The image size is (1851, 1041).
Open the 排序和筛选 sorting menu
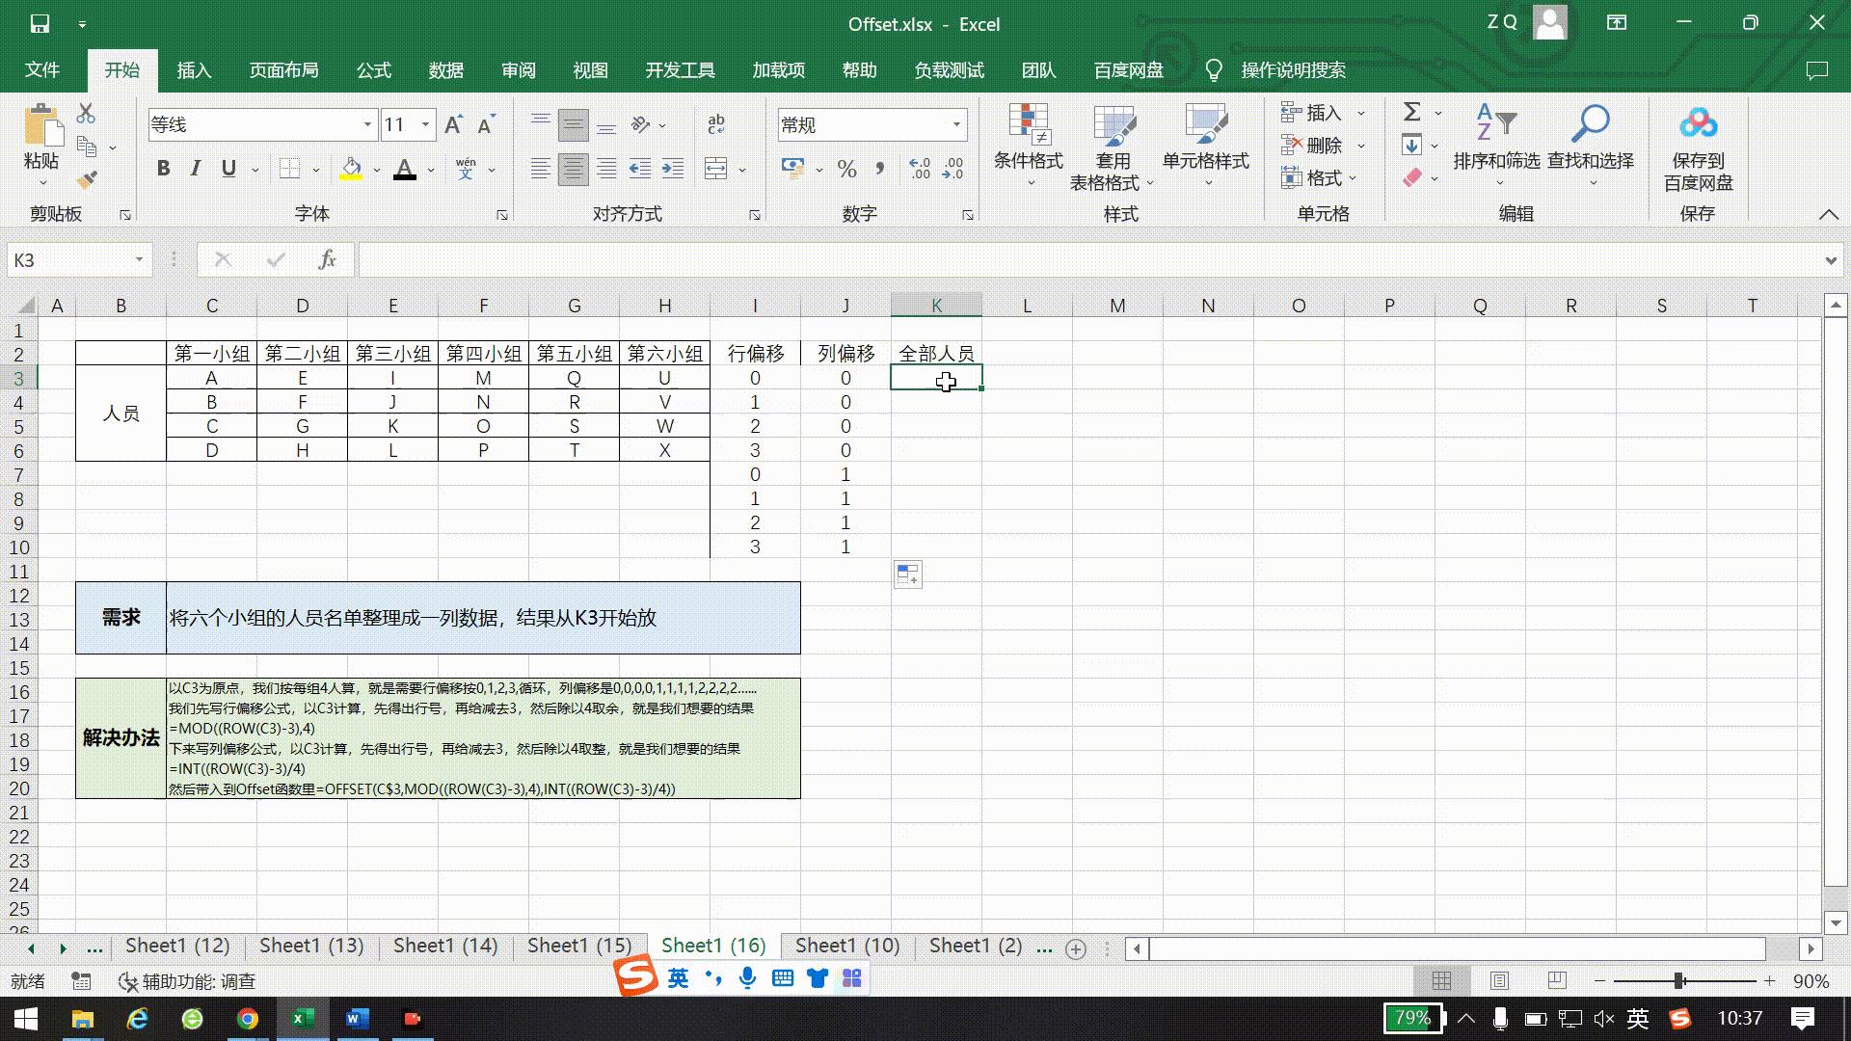[x=1498, y=145]
